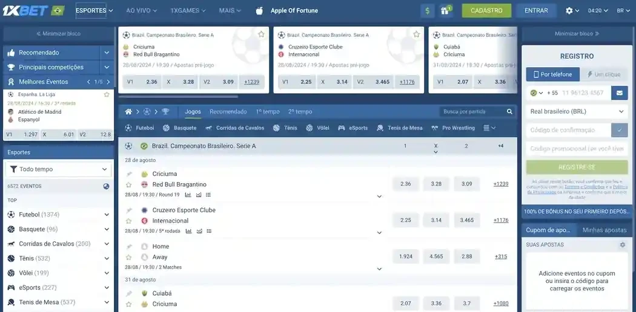Open the Todo tempo filter dropdown
The width and height of the screenshot is (636, 312).
[x=58, y=169]
